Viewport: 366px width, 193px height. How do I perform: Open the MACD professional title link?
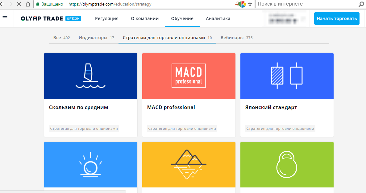coord(171,108)
